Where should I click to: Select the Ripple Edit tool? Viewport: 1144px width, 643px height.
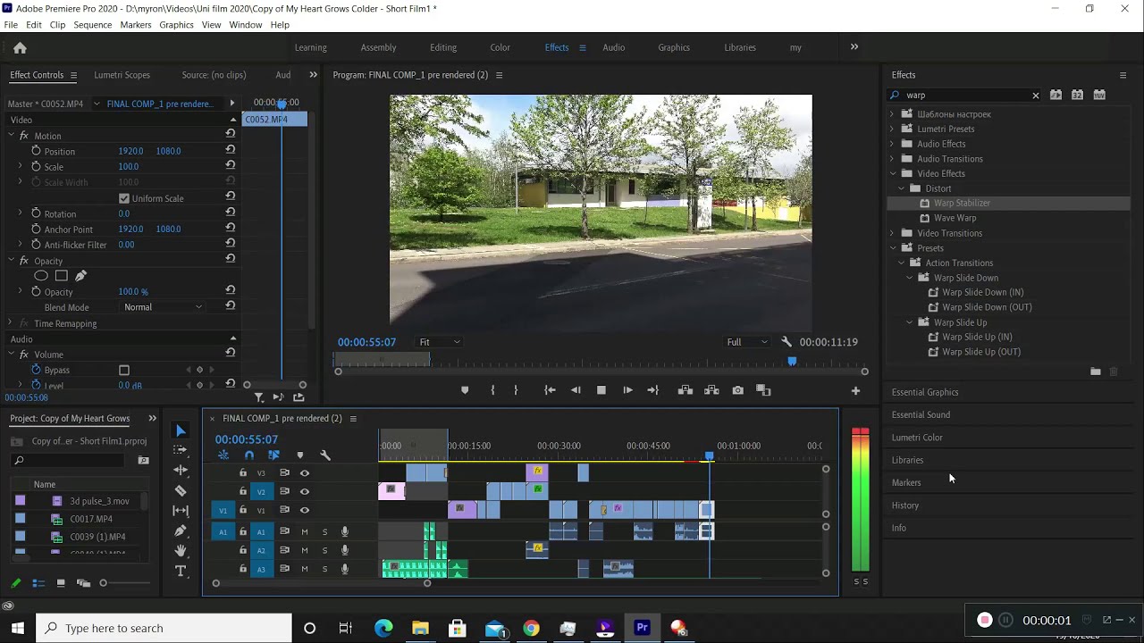tap(181, 470)
